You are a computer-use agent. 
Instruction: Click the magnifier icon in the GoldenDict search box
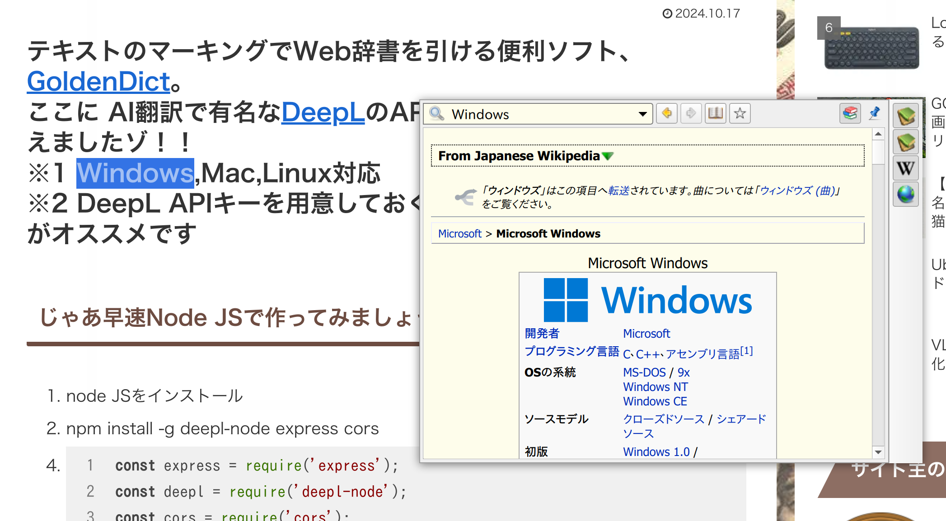(437, 113)
